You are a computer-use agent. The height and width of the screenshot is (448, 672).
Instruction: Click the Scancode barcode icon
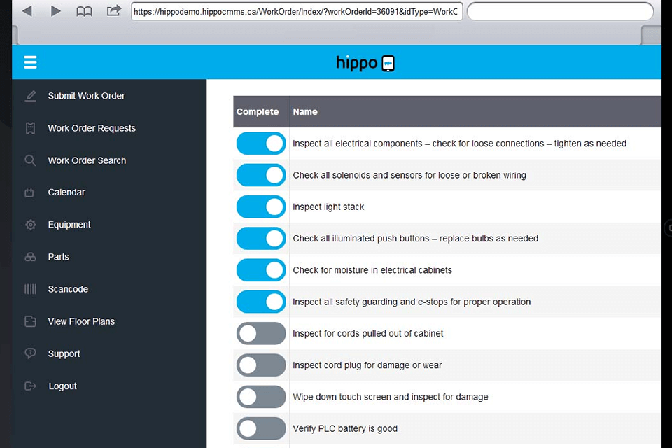click(30, 288)
